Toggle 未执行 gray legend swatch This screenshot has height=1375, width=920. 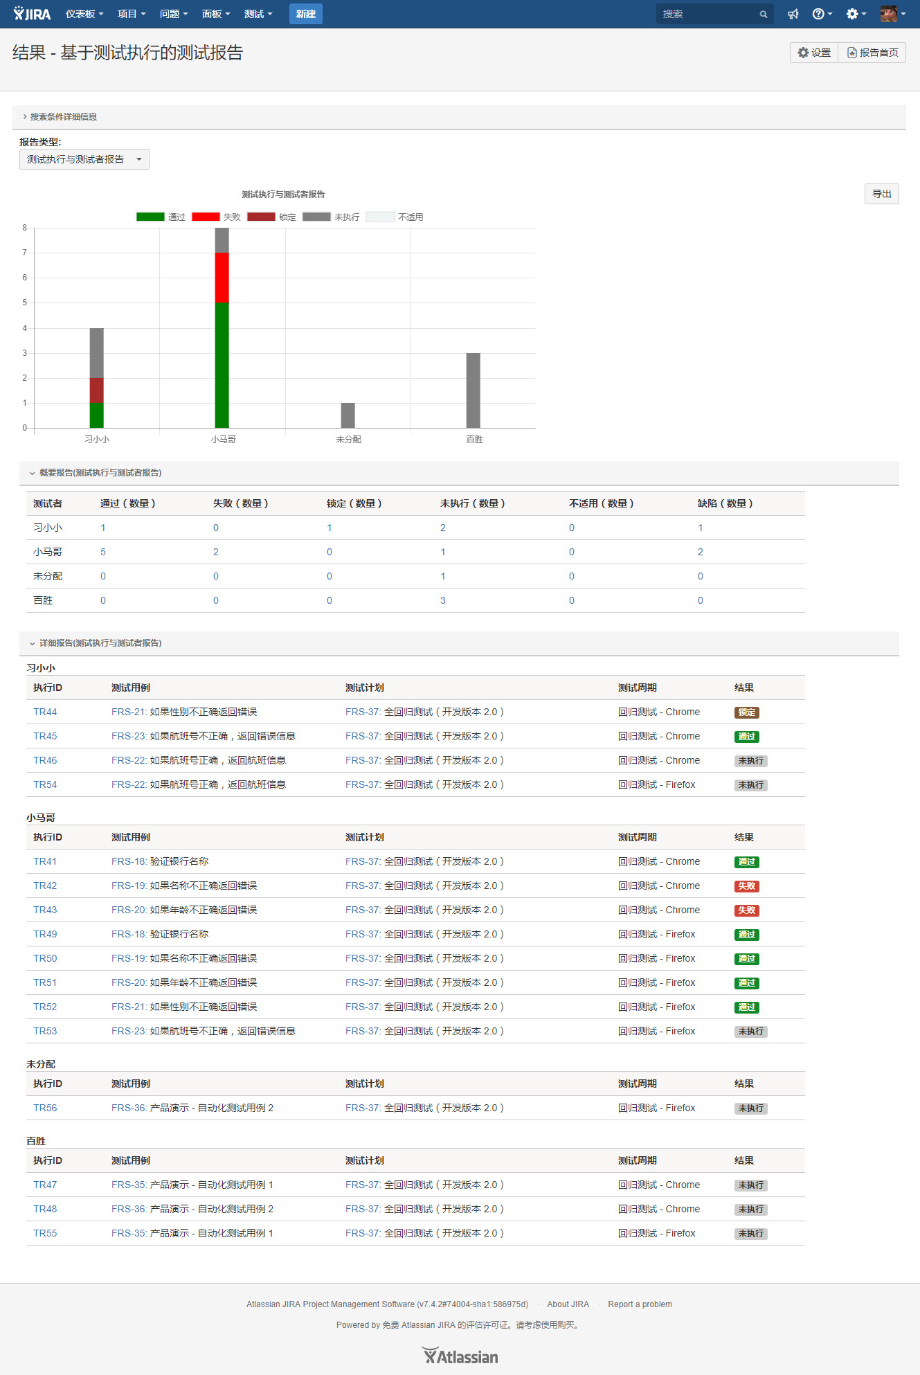316,217
